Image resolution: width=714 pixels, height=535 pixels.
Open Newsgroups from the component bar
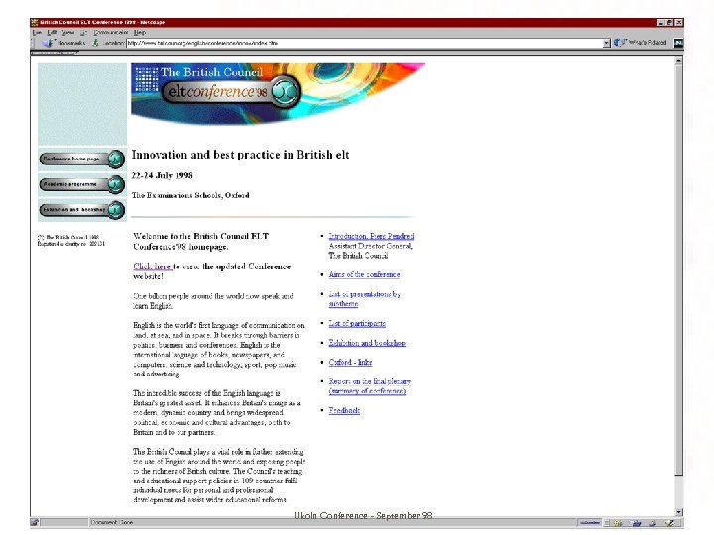coord(653,523)
